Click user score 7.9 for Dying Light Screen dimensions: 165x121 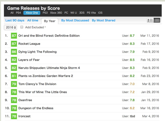(x=132, y=52)
